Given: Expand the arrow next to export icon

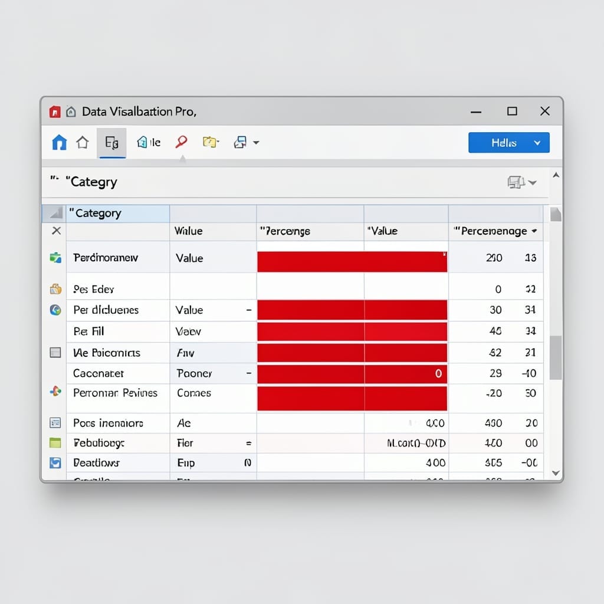Looking at the screenshot, I should [x=256, y=143].
